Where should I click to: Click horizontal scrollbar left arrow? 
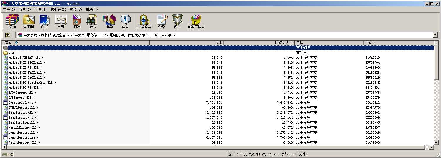[5, 147]
